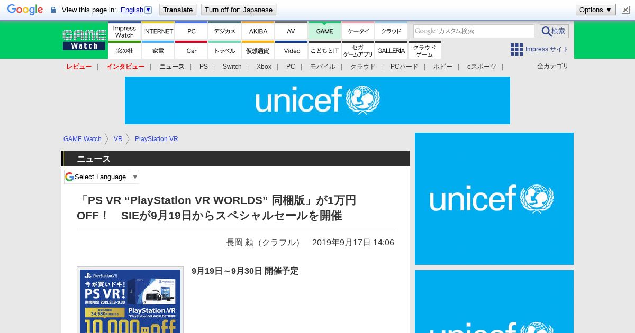Select the GAME tab
Image resolution: width=635 pixels, height=333 pixels.
(324, 31)
